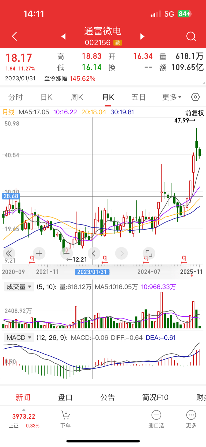Tap the MA30 19.81 label
The image size is (206, 447).
(122, 112)
